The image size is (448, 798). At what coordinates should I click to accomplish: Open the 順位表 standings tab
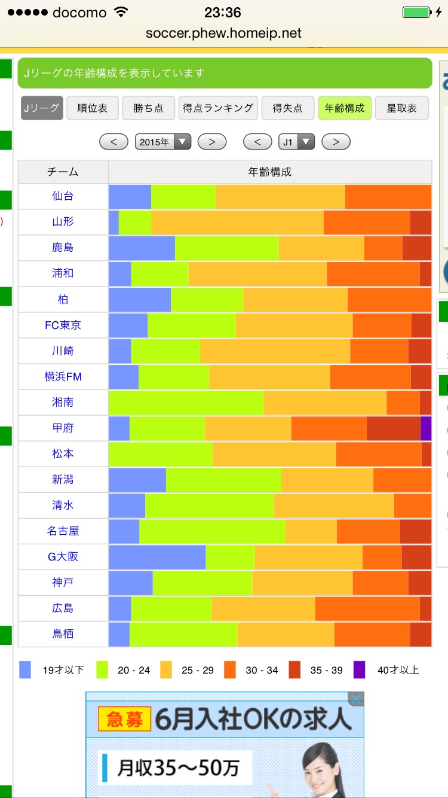coord(93,108)
